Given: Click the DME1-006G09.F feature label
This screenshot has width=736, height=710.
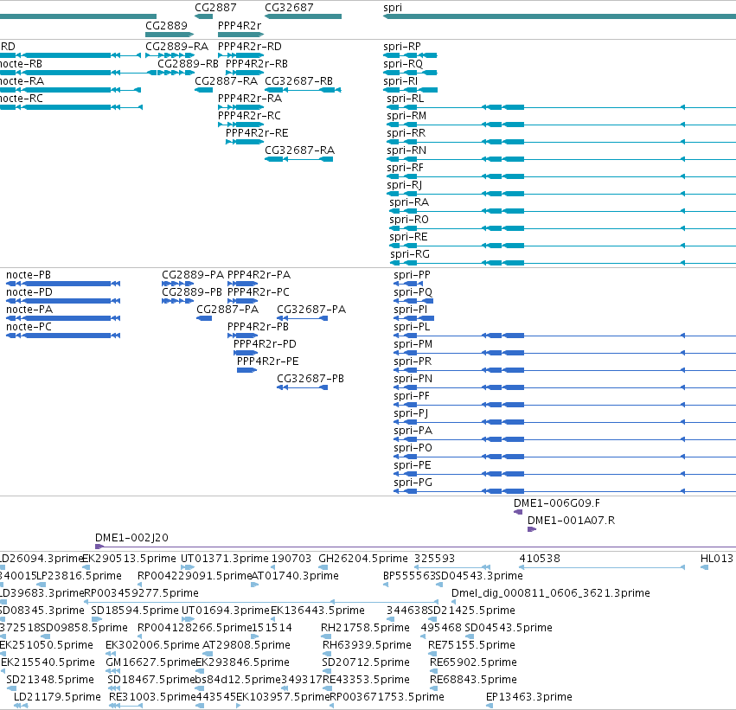Looking at the screenshot, I should tap(557, 503).
